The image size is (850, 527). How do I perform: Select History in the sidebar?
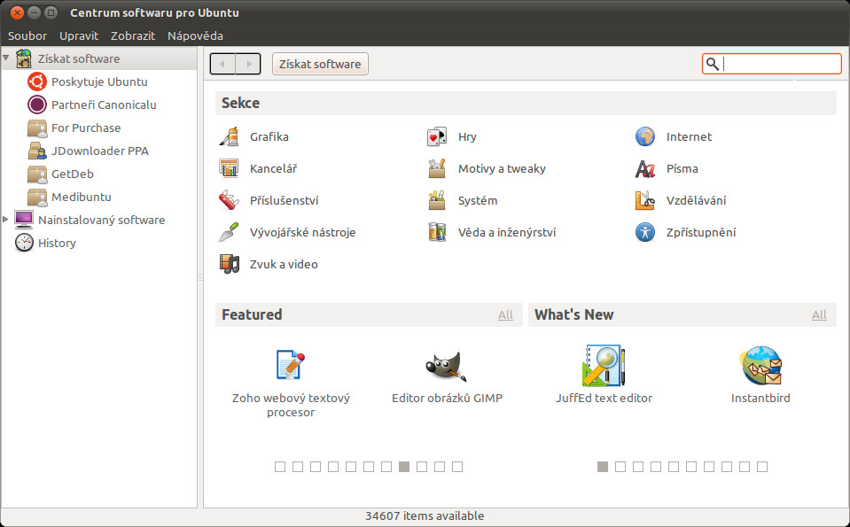57,243
